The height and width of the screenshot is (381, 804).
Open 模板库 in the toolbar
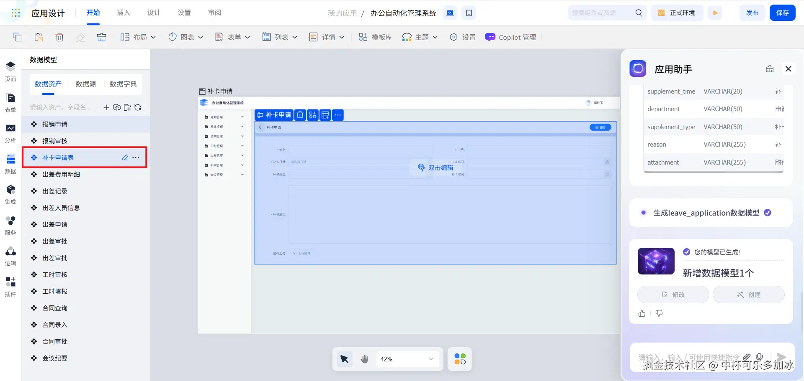pos(375,37)
